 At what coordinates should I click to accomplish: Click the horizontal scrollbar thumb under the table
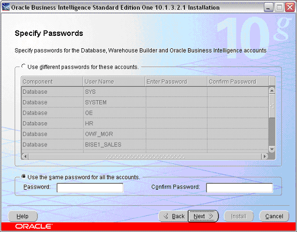pos(145,156)
